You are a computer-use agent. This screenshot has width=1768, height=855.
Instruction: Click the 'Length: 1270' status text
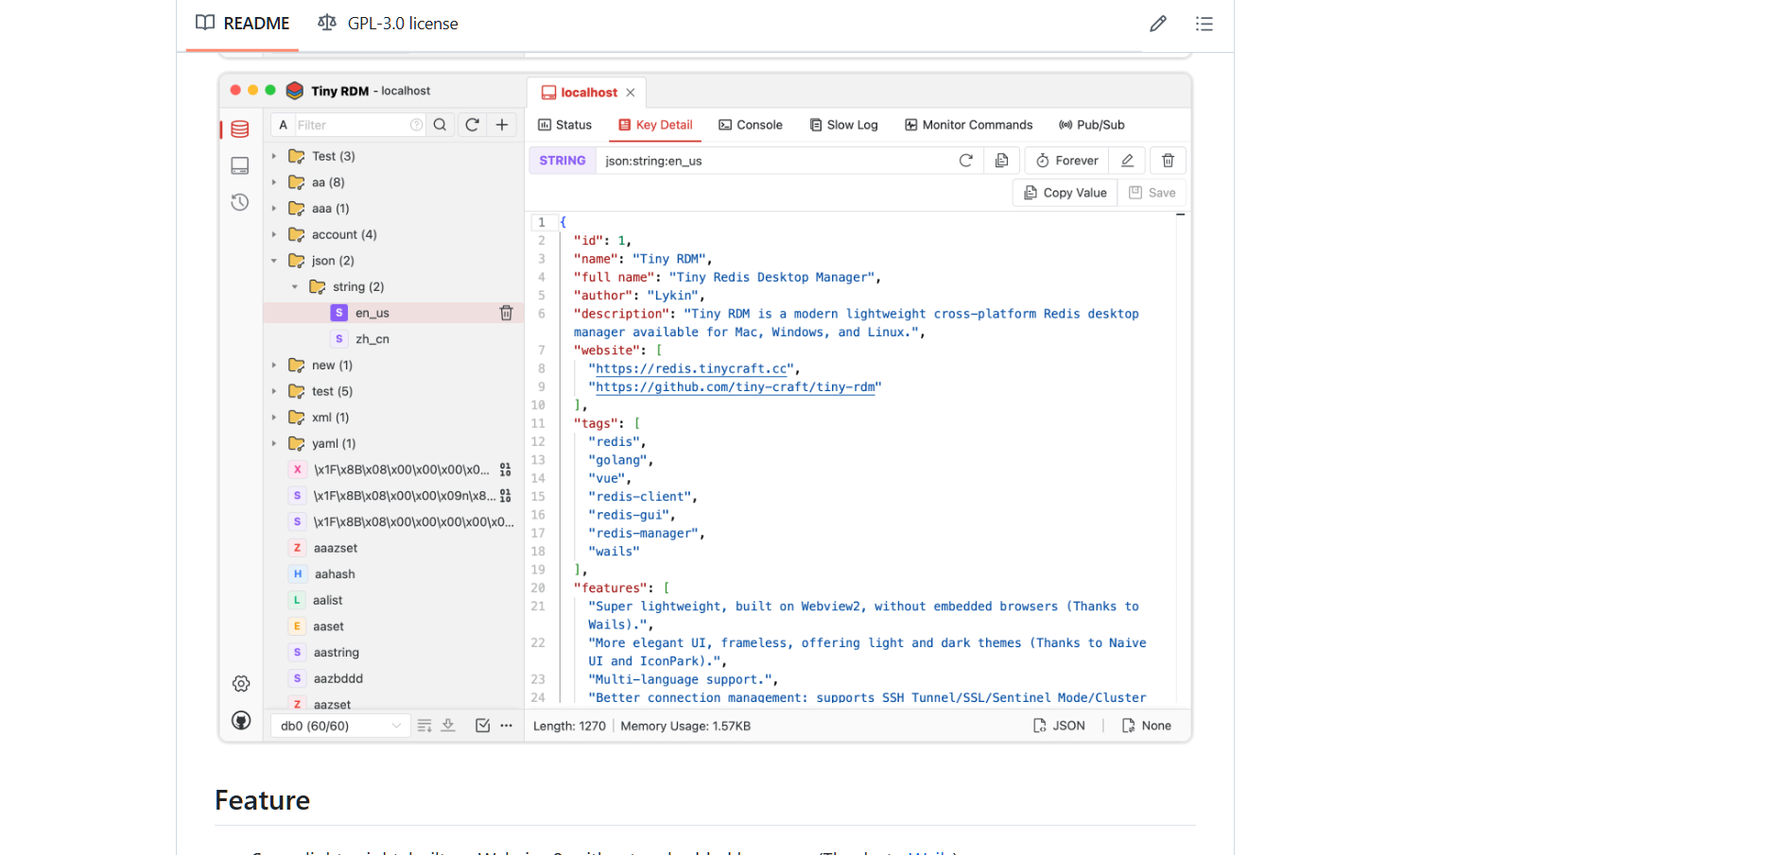(569, 726)
